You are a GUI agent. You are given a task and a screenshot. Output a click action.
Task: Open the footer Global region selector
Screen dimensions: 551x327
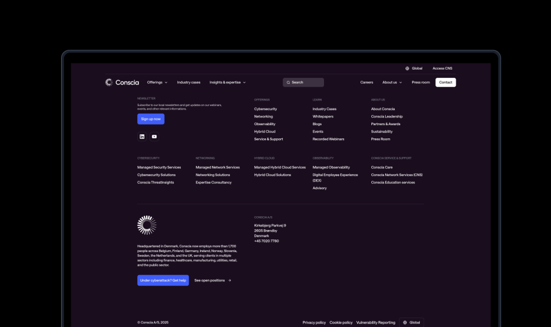click(411, 322)
